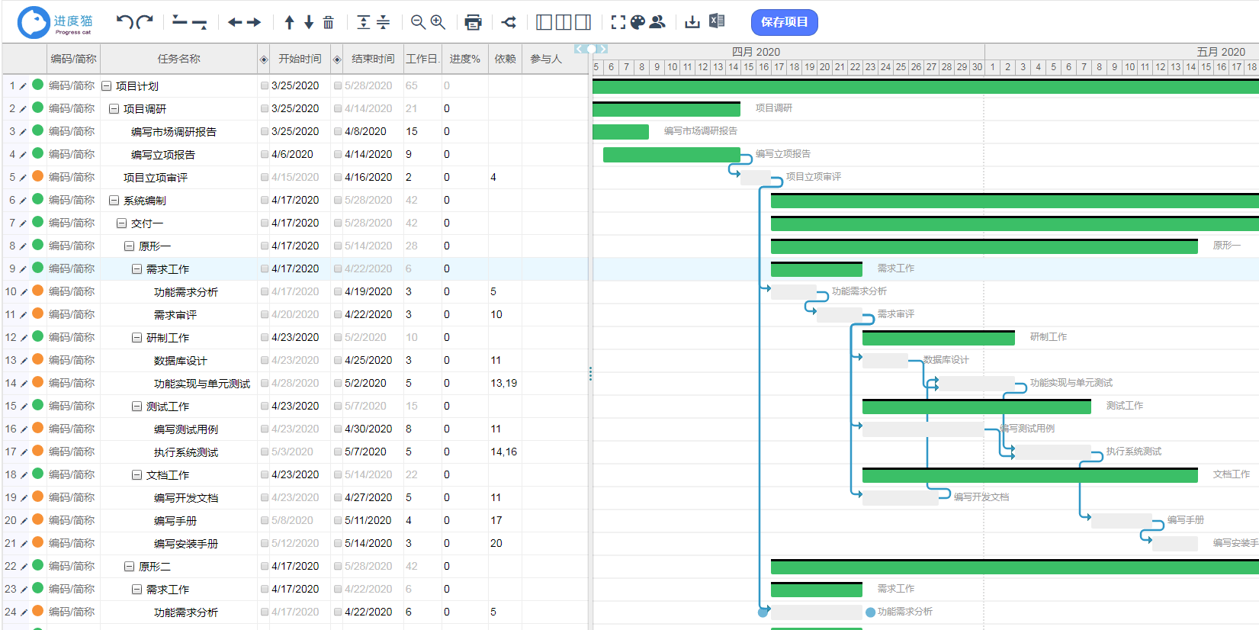Click the undo arrow icon
Screen dimensions: 1259x630
[x=124, y=22]
